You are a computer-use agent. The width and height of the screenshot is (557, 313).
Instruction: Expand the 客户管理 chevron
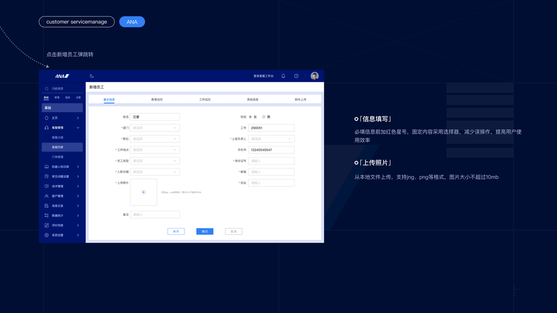click(x=78, y=196)
